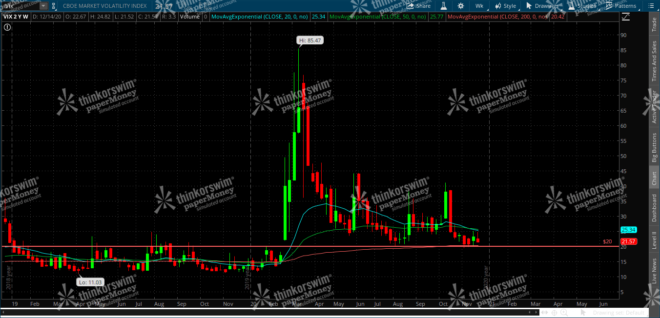Open the Big Buttons side tab
The height and width of the screenshot is (318, 660).
click(654, 148)
